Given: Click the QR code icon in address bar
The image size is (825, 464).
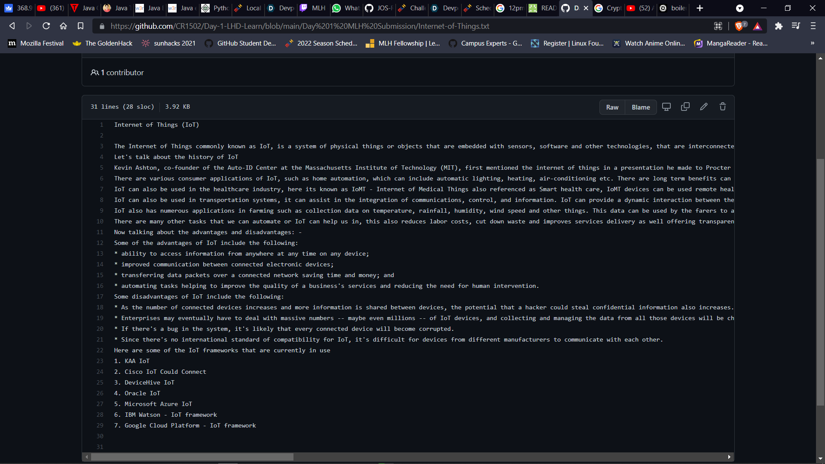Looking at the screenshot, I should click(718, 26).
